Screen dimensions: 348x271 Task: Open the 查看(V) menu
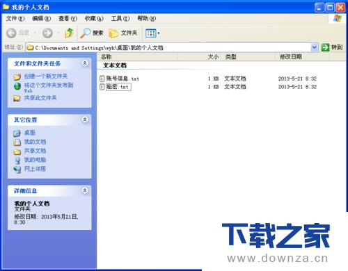[x=68, y=19]
